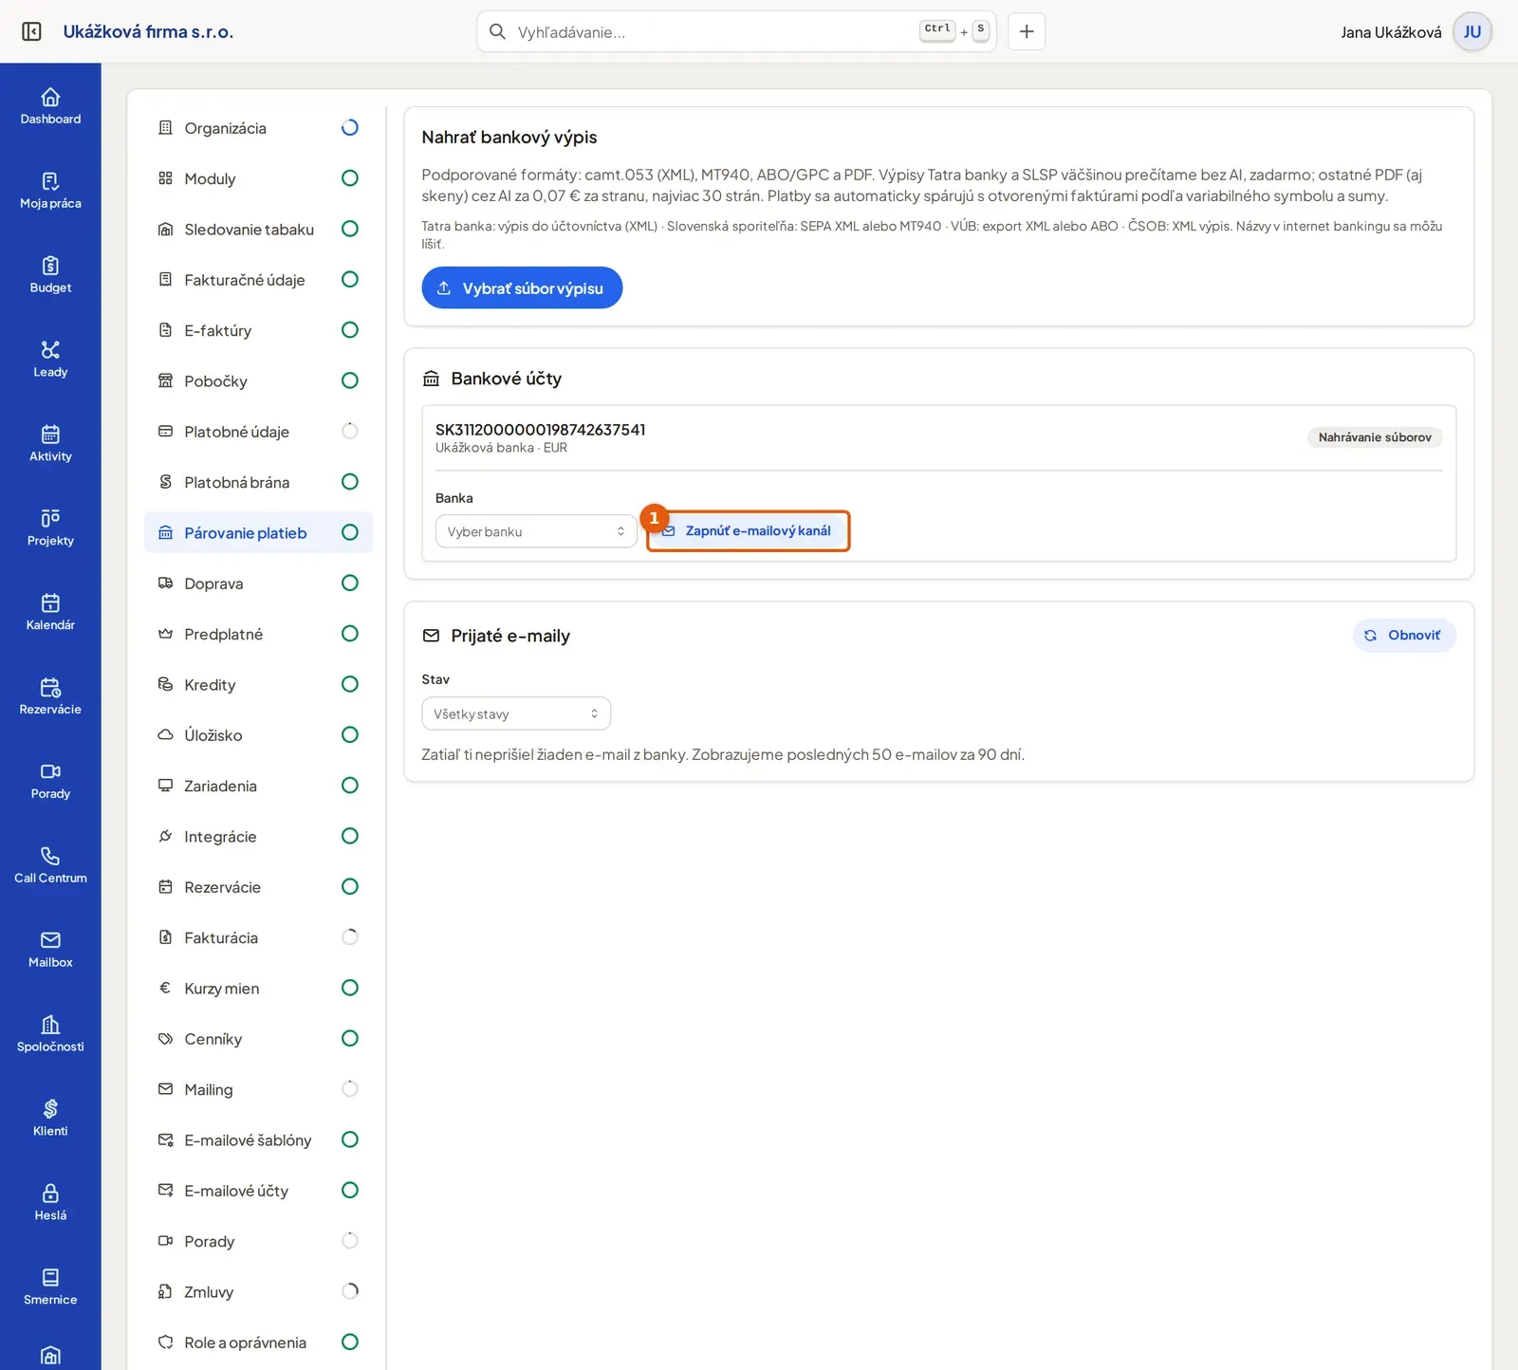Click the status circle next to Kurzy mien
Screen dimensions: 1518x1370
coord(349,988)
